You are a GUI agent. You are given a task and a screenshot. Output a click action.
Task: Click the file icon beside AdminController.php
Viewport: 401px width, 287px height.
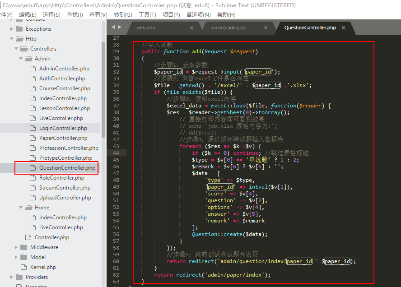click(x=33, y=69)
